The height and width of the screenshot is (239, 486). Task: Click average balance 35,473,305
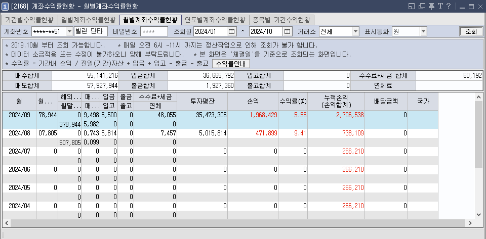(212, 115)
